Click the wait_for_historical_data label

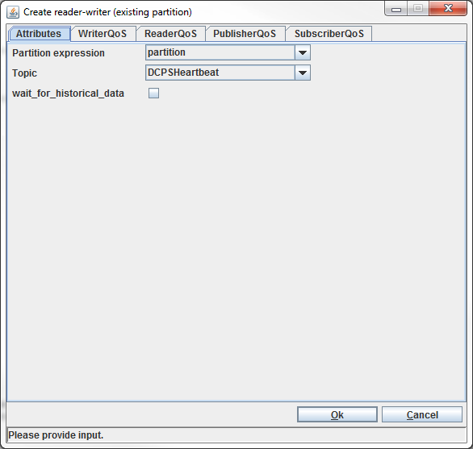[x=68, y=94]
